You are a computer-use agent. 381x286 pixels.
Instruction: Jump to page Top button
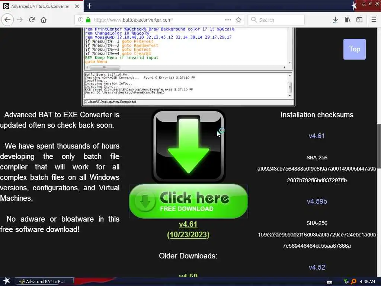click(354, 49)
